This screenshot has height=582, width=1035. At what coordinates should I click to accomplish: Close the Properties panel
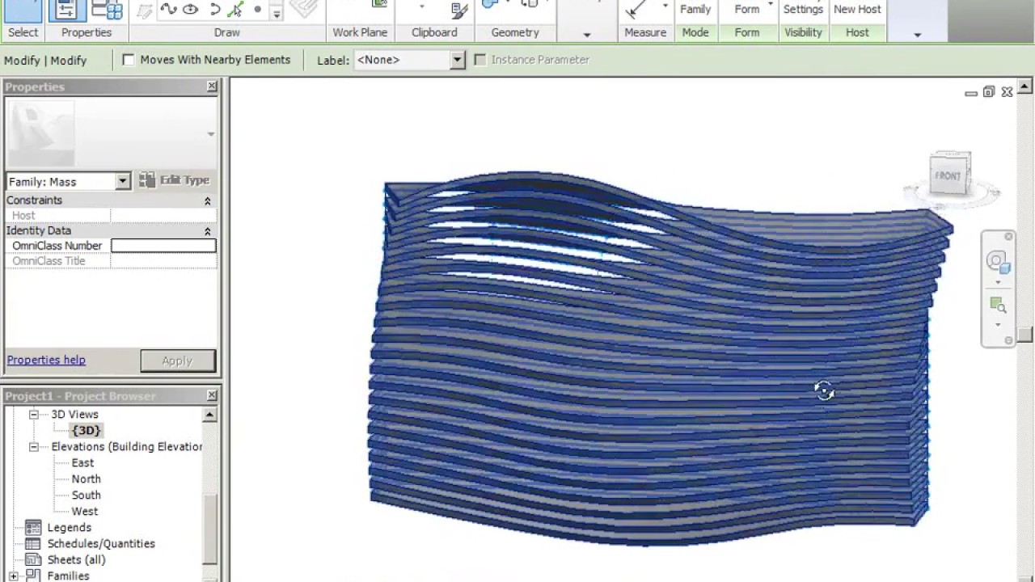pyautogui.click(x=212, y=86)
